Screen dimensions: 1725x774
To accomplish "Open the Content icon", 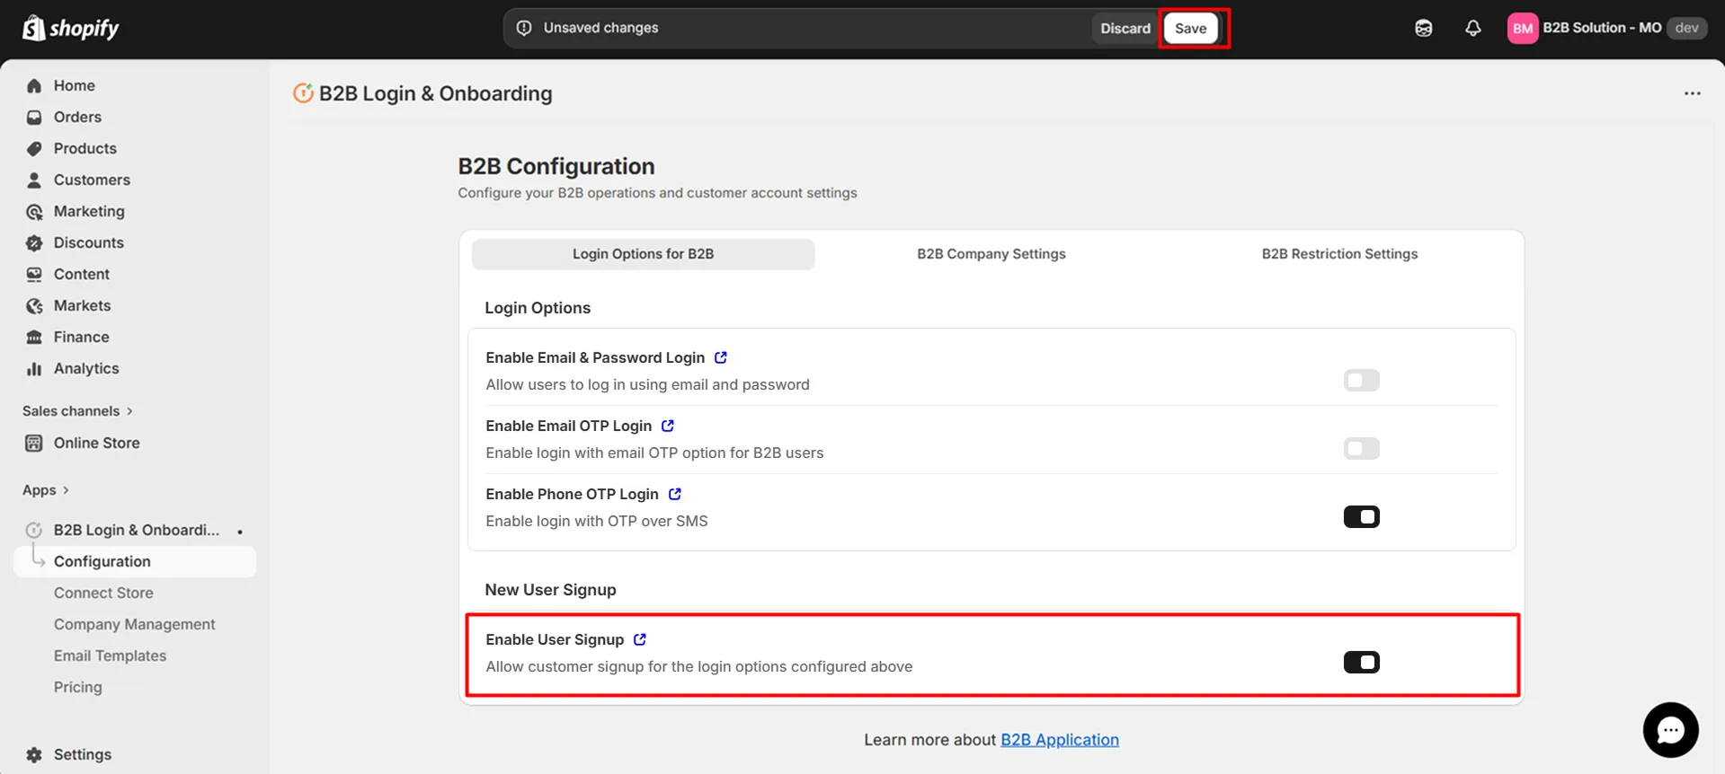I will tap(34, 274).
